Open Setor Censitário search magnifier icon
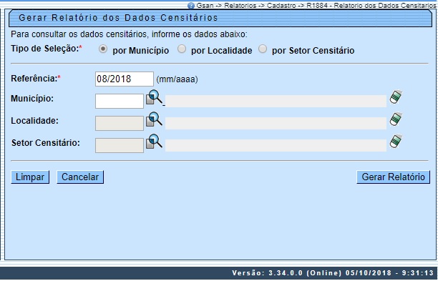Viewport: 438px width, 281px height. pyautogui.click(x=154, y=142)
